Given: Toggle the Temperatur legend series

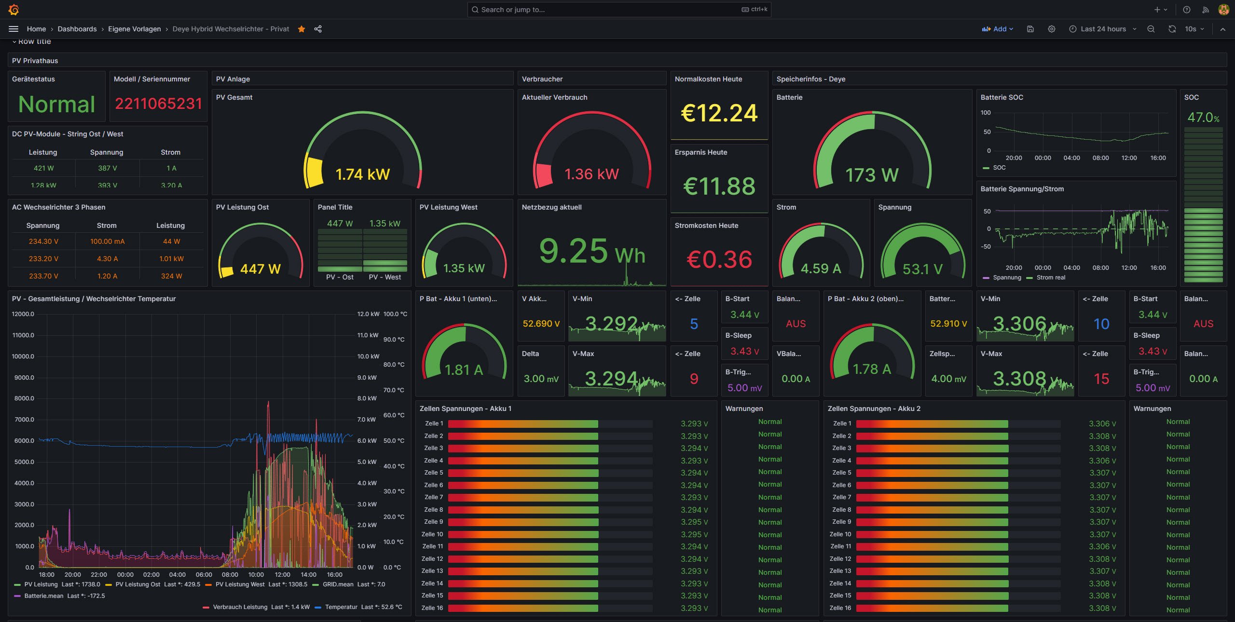Looking at the screenshot, I should click(x=341, y=607).
